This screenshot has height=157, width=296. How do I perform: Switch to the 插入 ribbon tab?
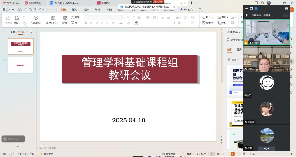(74, 10)
